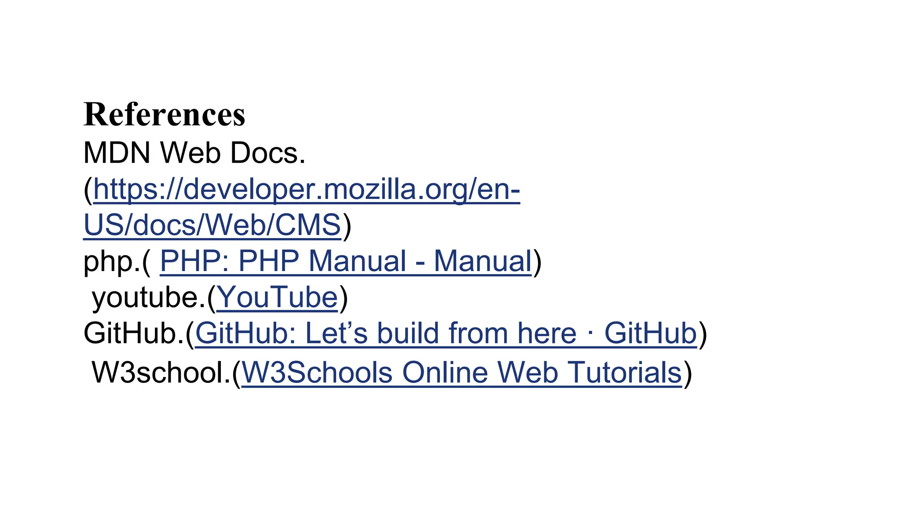Click the closing parenthesis after YouTube link
This screenshot has height=507, width=901.
pyautogui.click(x=343, y=298)
